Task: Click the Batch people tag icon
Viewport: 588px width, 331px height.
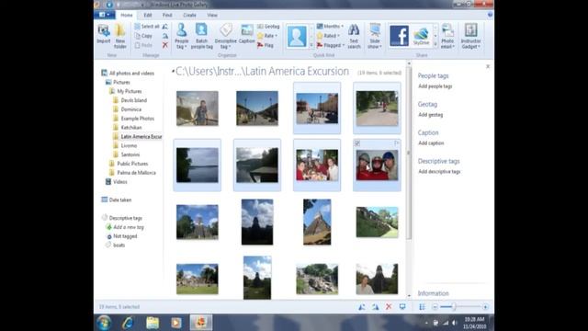Action: point(202,36)
